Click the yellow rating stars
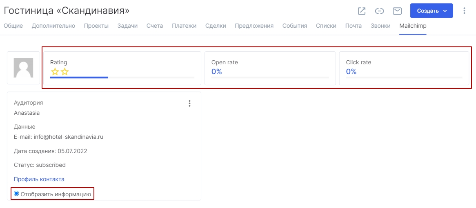Viewport: 476px width, 208px height. pos(60,72)
